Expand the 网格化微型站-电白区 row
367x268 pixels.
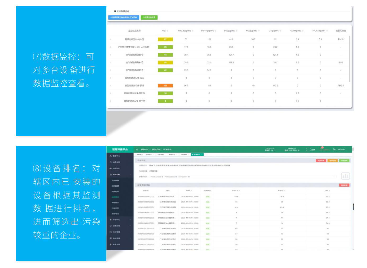coord(111,39)
